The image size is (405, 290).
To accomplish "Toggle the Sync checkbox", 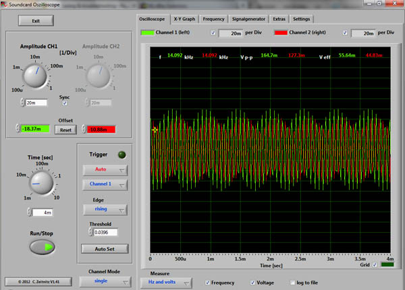I will (x=64, y=103).
